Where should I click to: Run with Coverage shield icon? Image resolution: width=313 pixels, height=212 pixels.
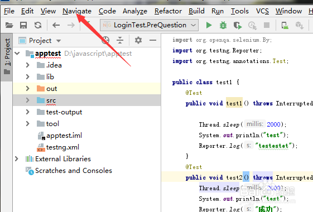click(238, 25)
